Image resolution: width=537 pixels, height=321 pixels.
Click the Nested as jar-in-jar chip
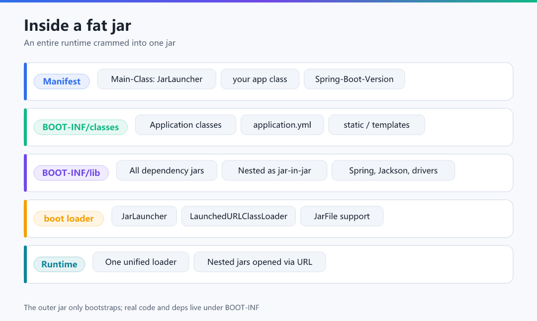[274, 170]
